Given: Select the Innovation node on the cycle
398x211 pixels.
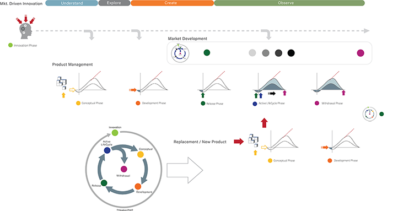Looking at the screenshot, I should pyautogui.click(x=115, y=133).
